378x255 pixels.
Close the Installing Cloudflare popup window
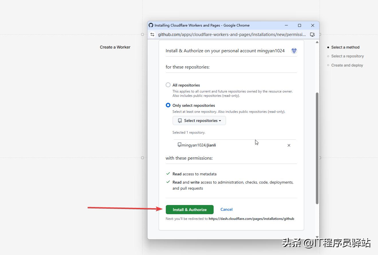313,25
